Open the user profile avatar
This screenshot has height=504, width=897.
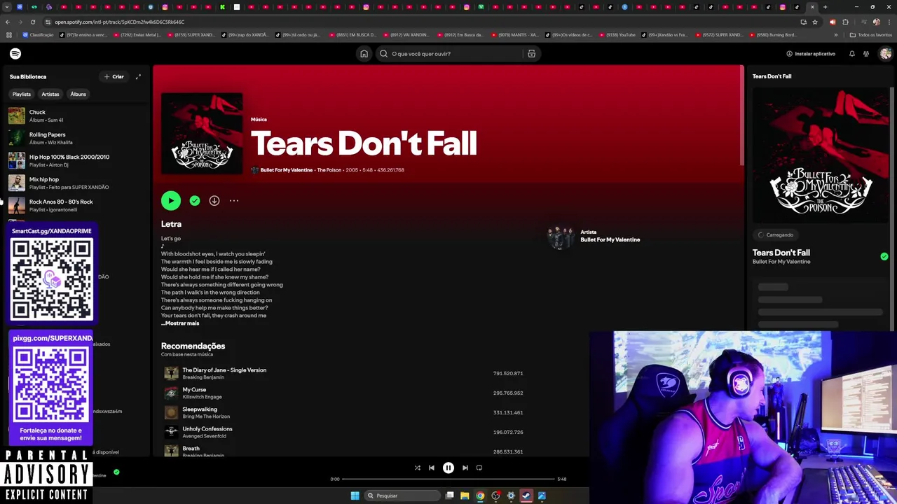tap(886, 54)
